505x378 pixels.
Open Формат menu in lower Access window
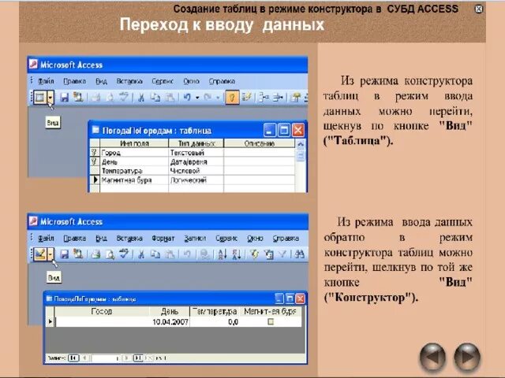[x=163, y=239]
